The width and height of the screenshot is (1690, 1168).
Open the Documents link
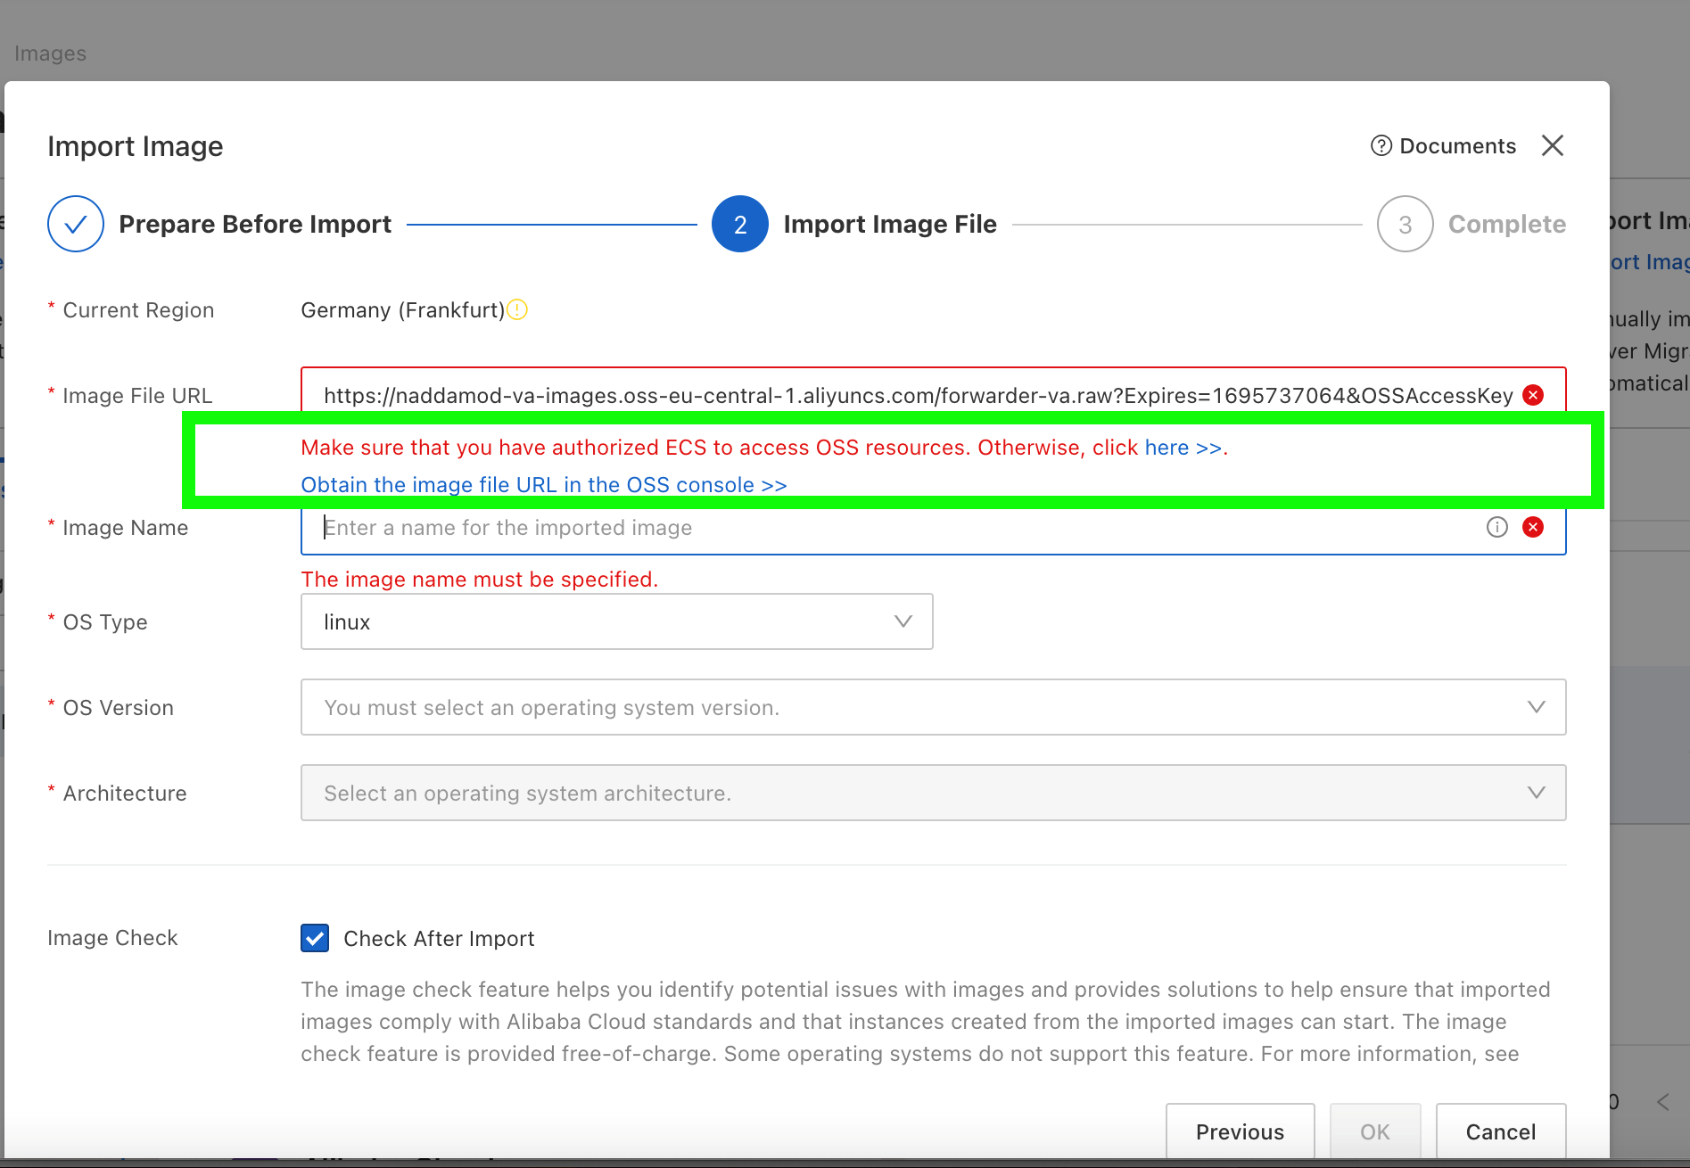1457,145
